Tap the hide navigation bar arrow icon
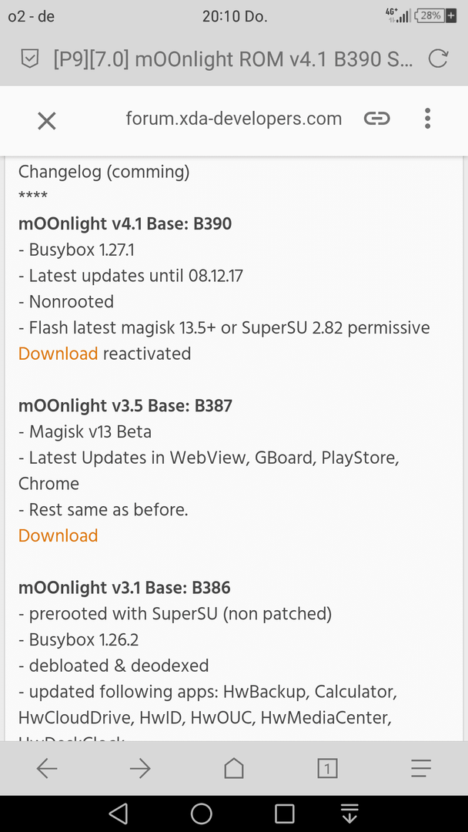This screenshot has width=468, height=832. click(x=349, y=813)
